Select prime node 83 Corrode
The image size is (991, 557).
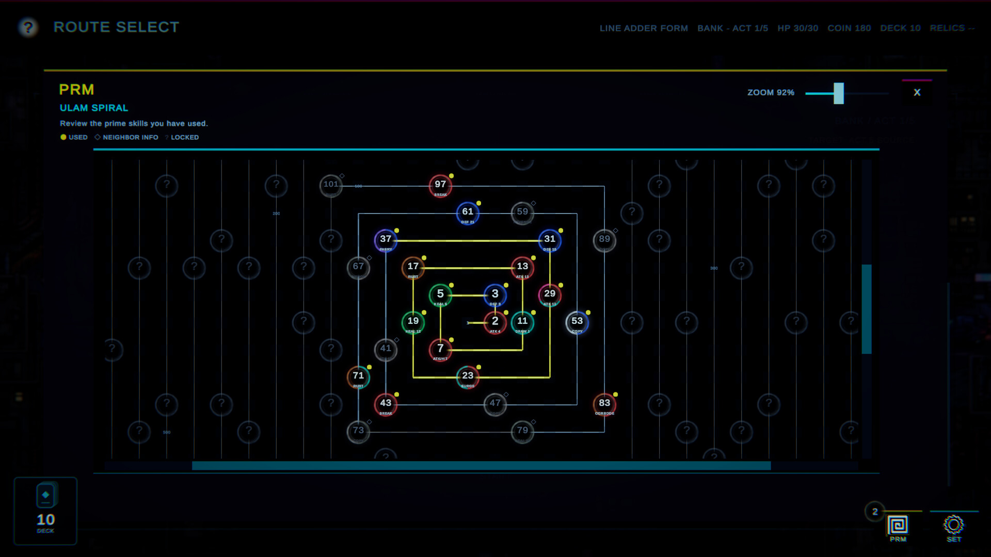point(604,404)
